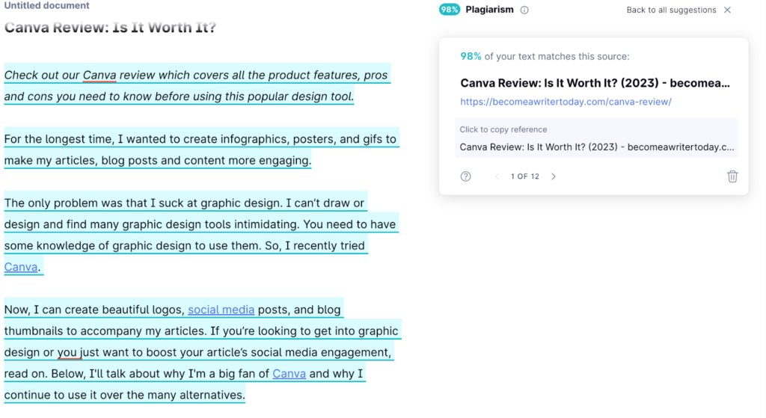Click the 98% plagiarism score badge
This screenshot has height=418, width=766.
450,10
